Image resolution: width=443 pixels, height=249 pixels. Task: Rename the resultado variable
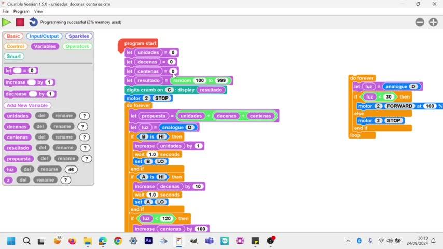64,148
